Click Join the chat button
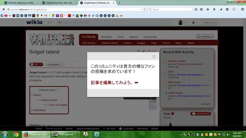 [201, 114]
